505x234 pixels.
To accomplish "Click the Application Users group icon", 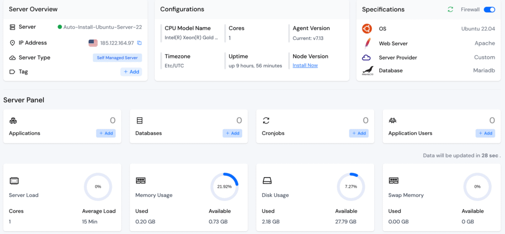I will coord(393,121).
